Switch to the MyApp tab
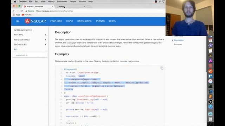Screen dimensions: 225x126 point(70,6)
